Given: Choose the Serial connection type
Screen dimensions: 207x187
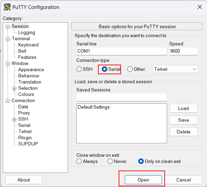Looking at the screenshot, I should [105, 69].
